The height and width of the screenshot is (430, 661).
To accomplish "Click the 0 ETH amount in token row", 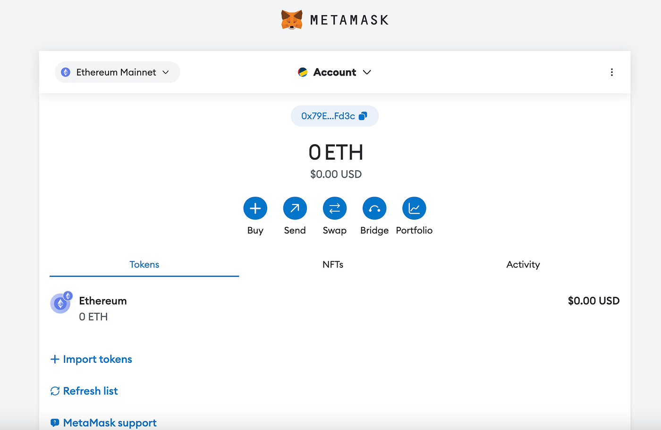I will (93, 317).
